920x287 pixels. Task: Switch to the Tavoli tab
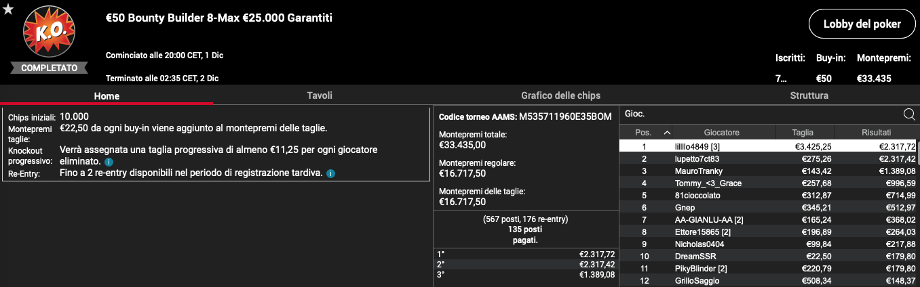(320, 95)
